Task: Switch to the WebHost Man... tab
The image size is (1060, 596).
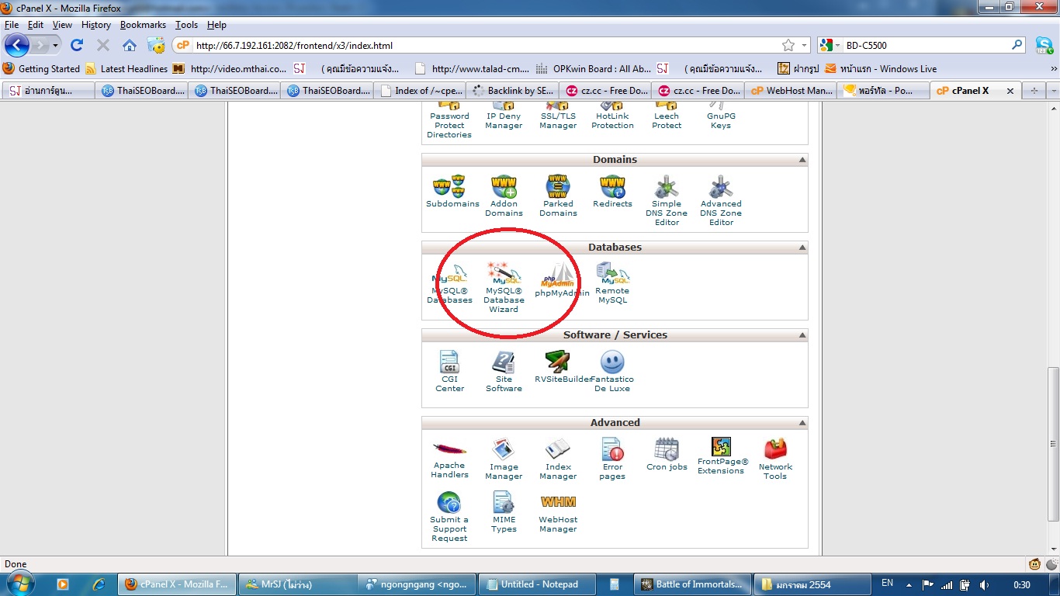Action: [x=792, y=91]
